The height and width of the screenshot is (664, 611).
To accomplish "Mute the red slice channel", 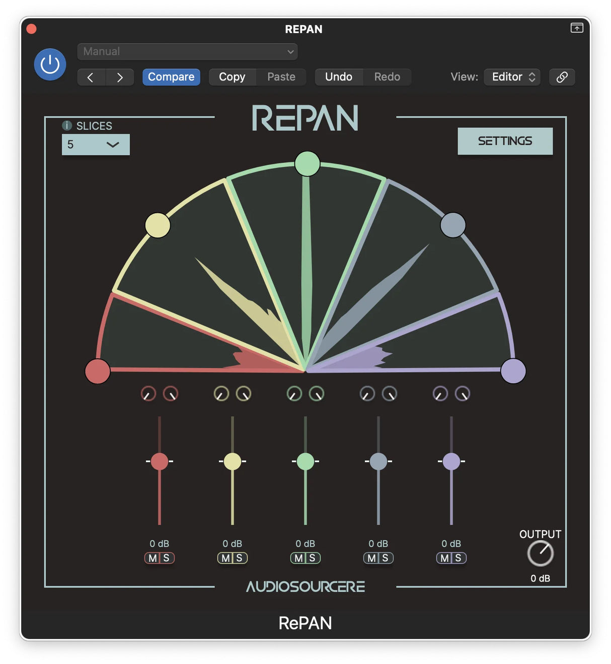I will (152, 558).
